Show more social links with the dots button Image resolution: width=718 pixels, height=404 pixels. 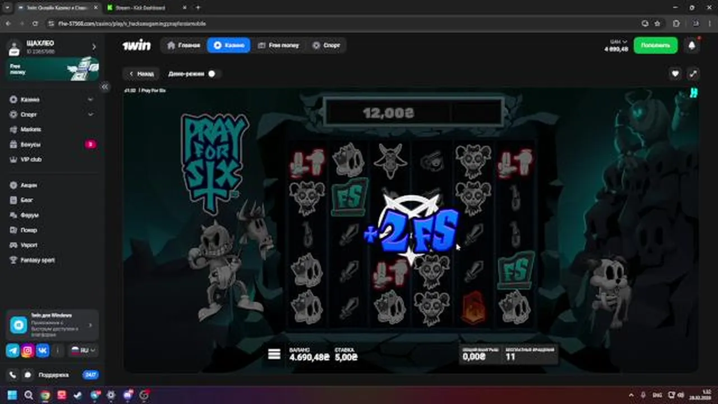(58, 351)
